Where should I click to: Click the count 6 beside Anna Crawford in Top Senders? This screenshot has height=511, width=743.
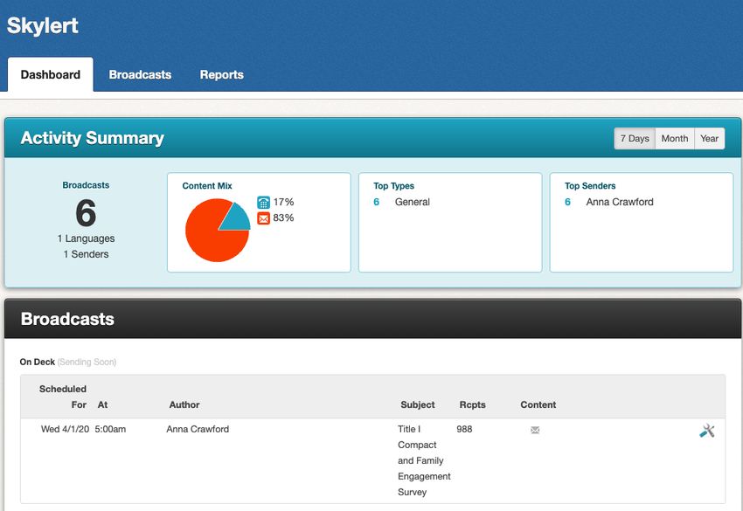coord(567,202)
